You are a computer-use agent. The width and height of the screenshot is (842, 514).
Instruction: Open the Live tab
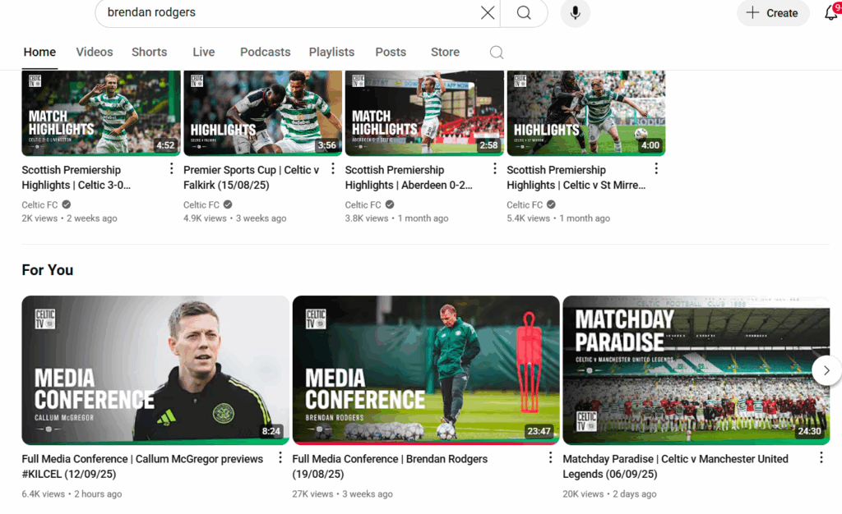(x=204, y=52)
